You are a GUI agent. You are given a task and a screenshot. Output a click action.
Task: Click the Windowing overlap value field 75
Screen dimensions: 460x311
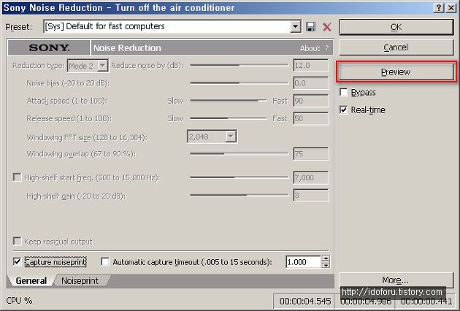311,154
